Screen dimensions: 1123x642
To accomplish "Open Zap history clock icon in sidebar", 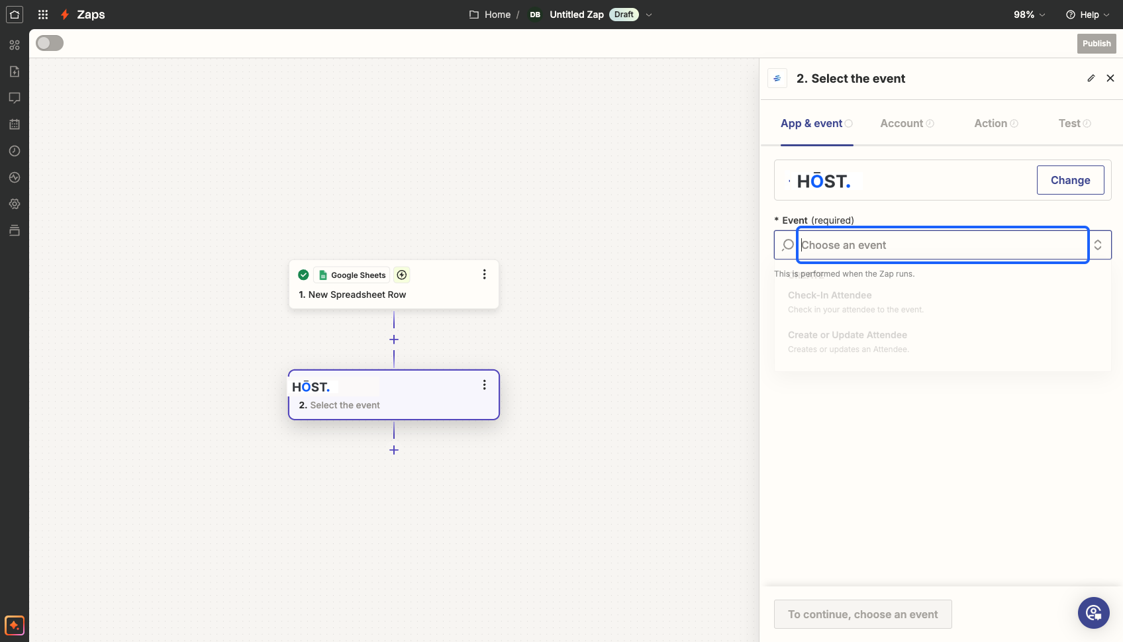I will 15,151.
